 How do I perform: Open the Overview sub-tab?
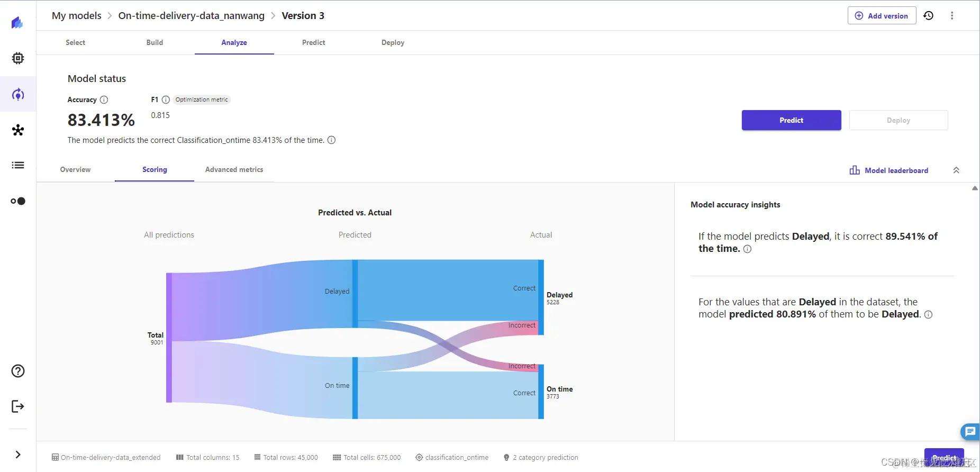pos(75,169)
